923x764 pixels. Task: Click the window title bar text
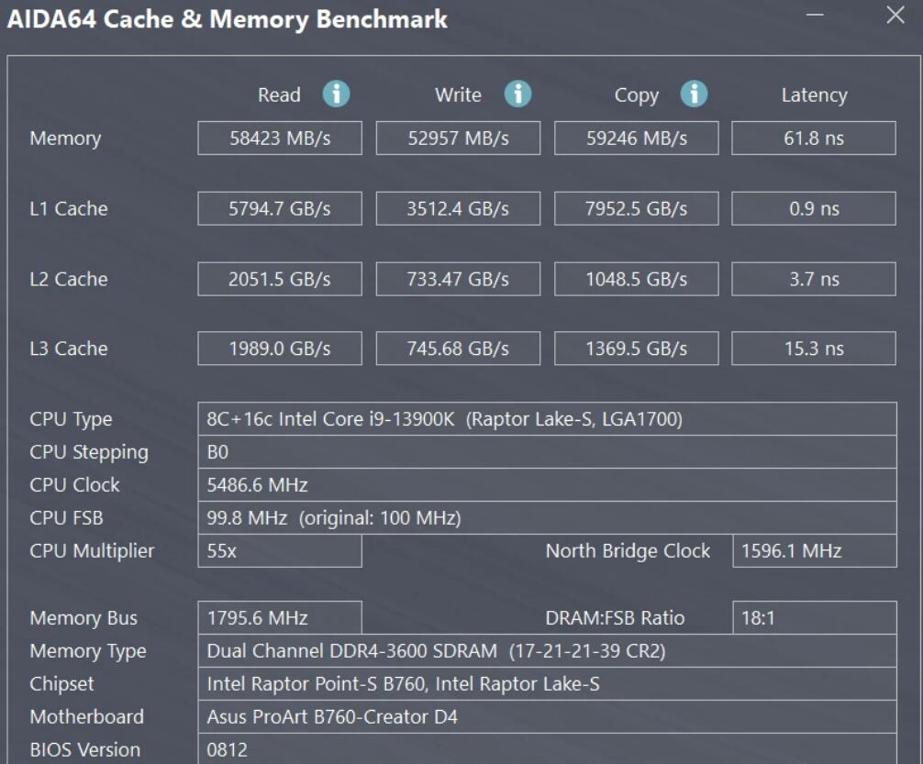coord(226,19)
